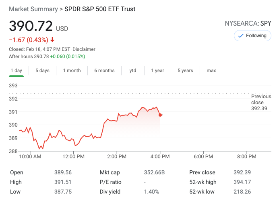Select the 1 day tab

click(16, 71)
